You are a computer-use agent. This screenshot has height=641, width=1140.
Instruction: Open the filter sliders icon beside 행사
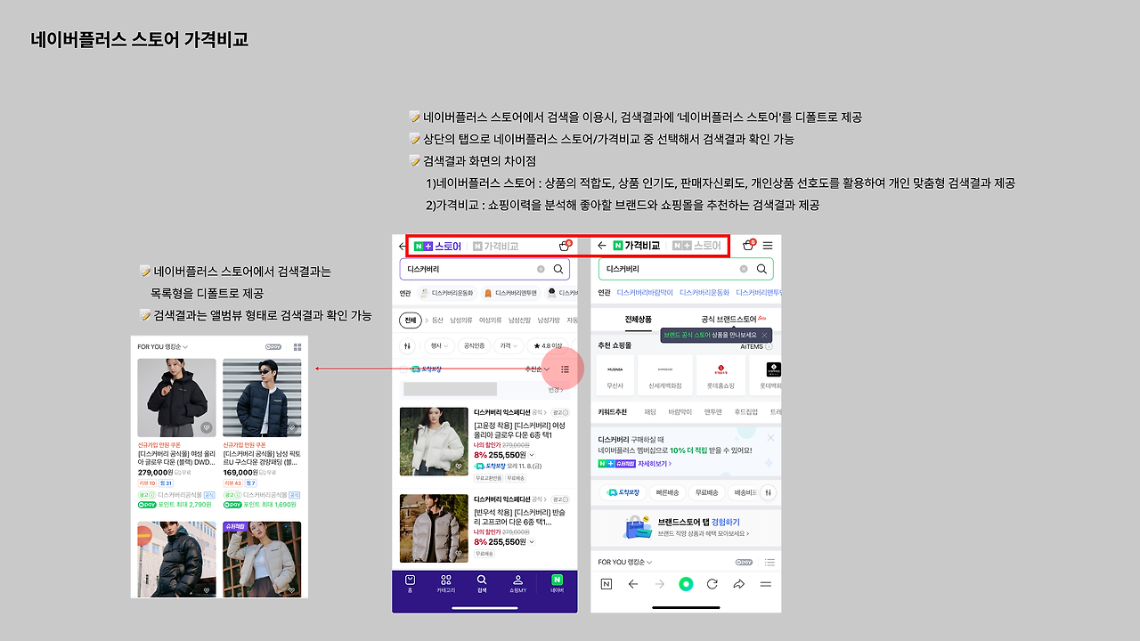[408, 345]
